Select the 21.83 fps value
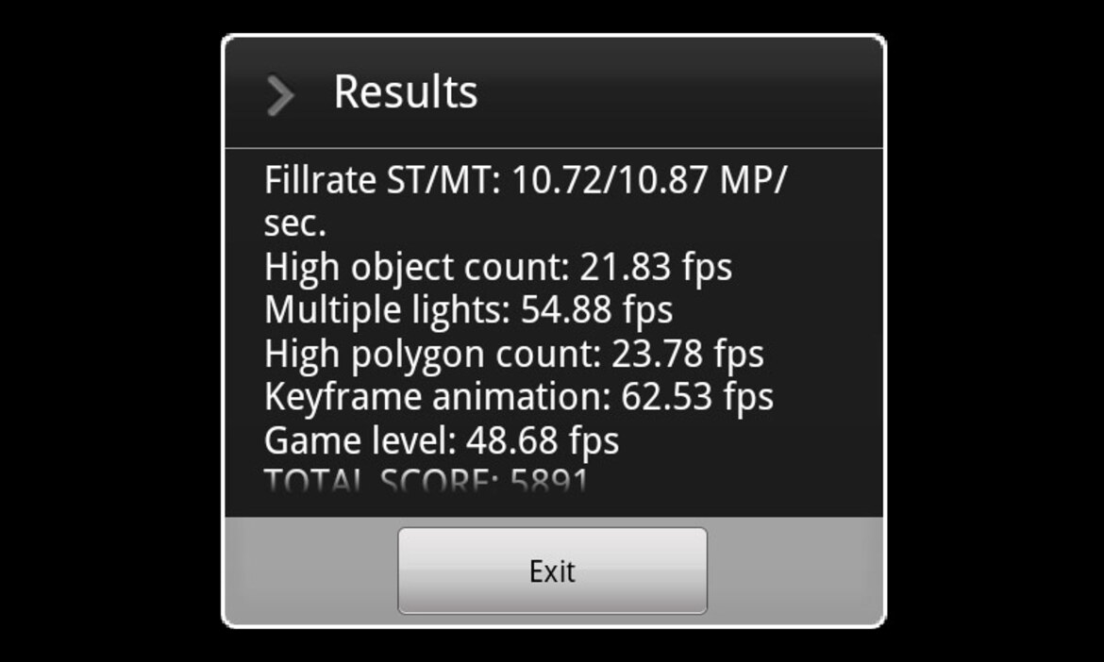The width and height of the screenshot is (1104, 662). pyautogui.click(x=656, y=267)
